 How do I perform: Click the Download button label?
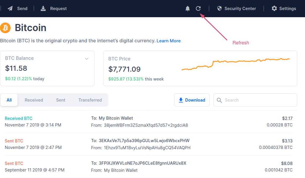[x=195, y=100]
